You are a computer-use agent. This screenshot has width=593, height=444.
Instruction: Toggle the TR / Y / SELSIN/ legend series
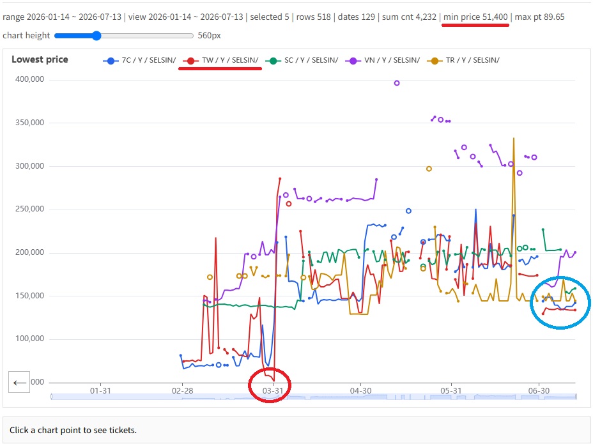pos(463,60)
